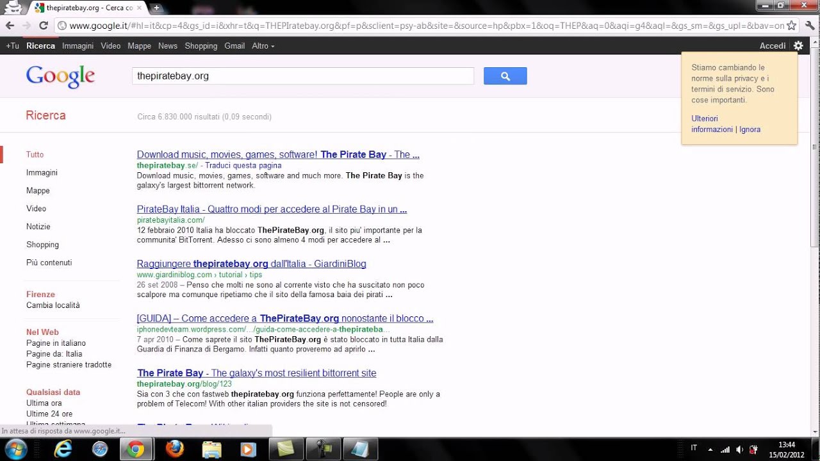
Task: Go to Video in the top bar
Action: [x=110, y=46]
